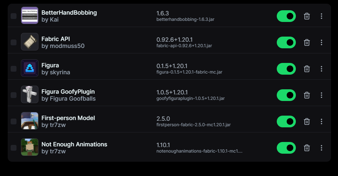Select the Fabric API checkbox
Viewport: 338px width, 176px height.
(x=14, y=42)
